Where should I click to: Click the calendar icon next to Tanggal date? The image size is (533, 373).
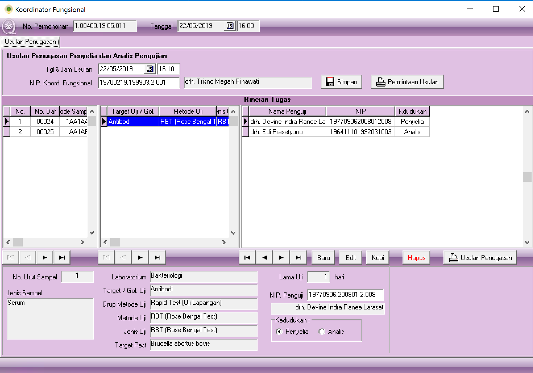tap(230, 26)
